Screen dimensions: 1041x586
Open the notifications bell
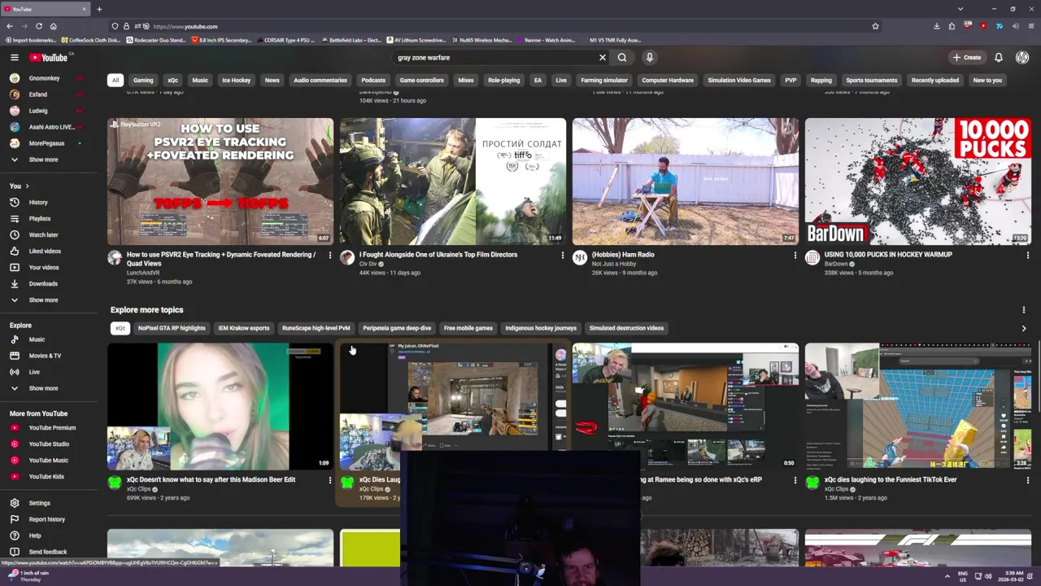pyautogui.click(x=999, y=58)
